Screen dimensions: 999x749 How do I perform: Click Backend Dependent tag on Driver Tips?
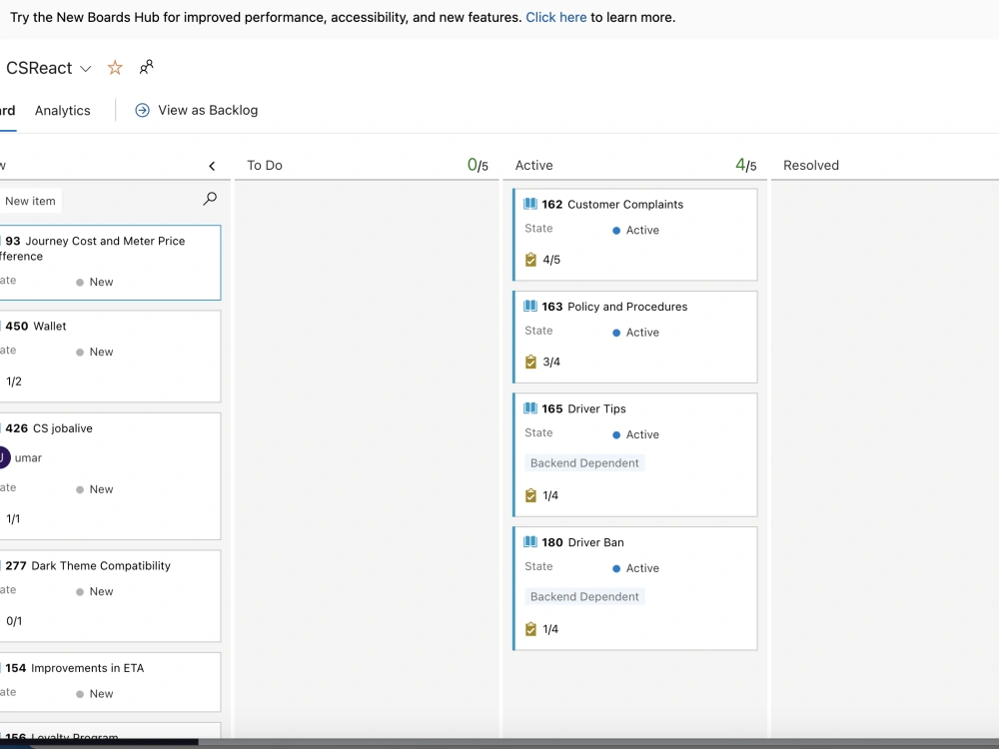coord(584,463)
